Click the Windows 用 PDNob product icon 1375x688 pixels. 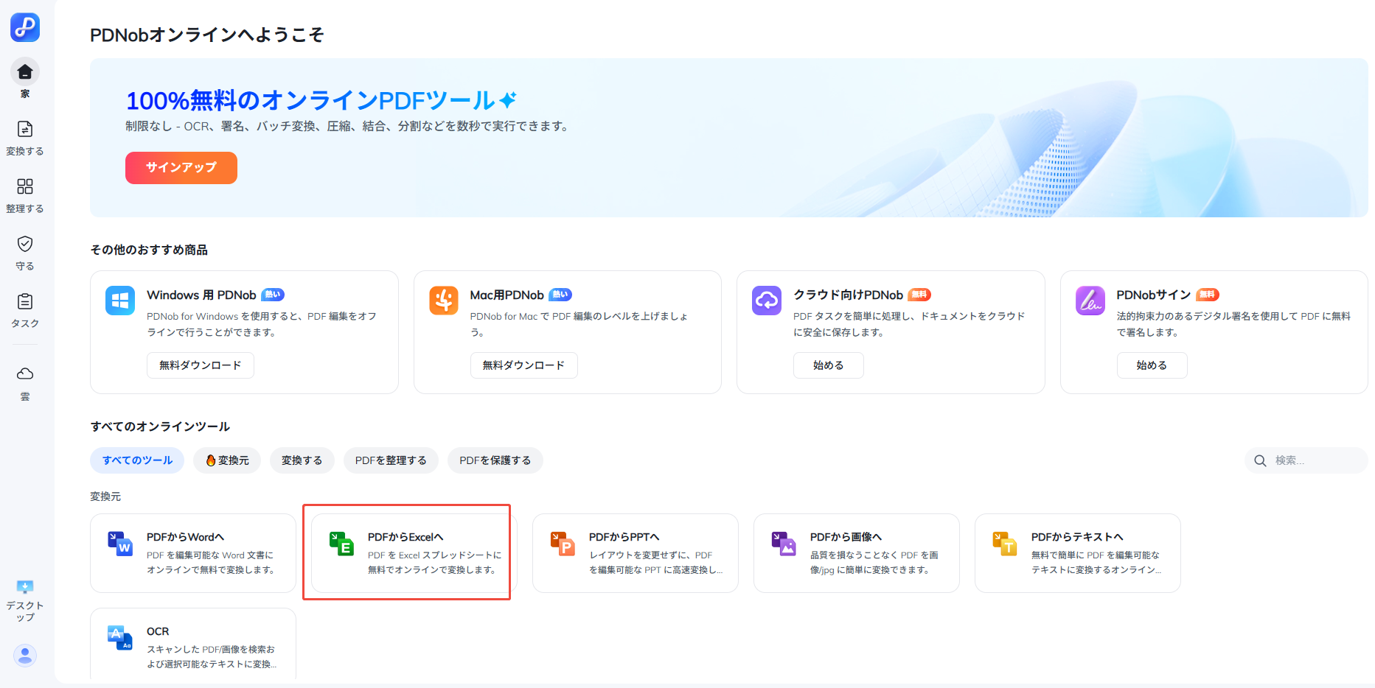coord(120,301)
